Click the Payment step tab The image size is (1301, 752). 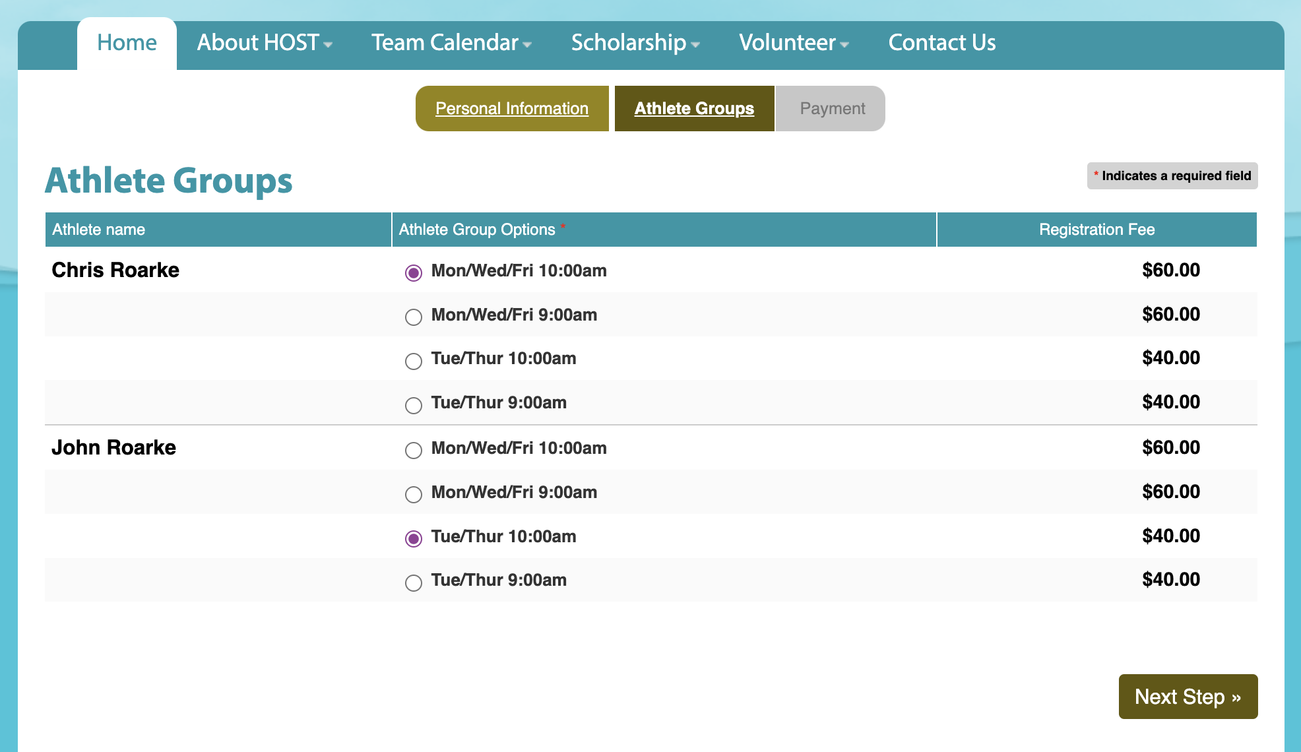click(x=831, y=108)
